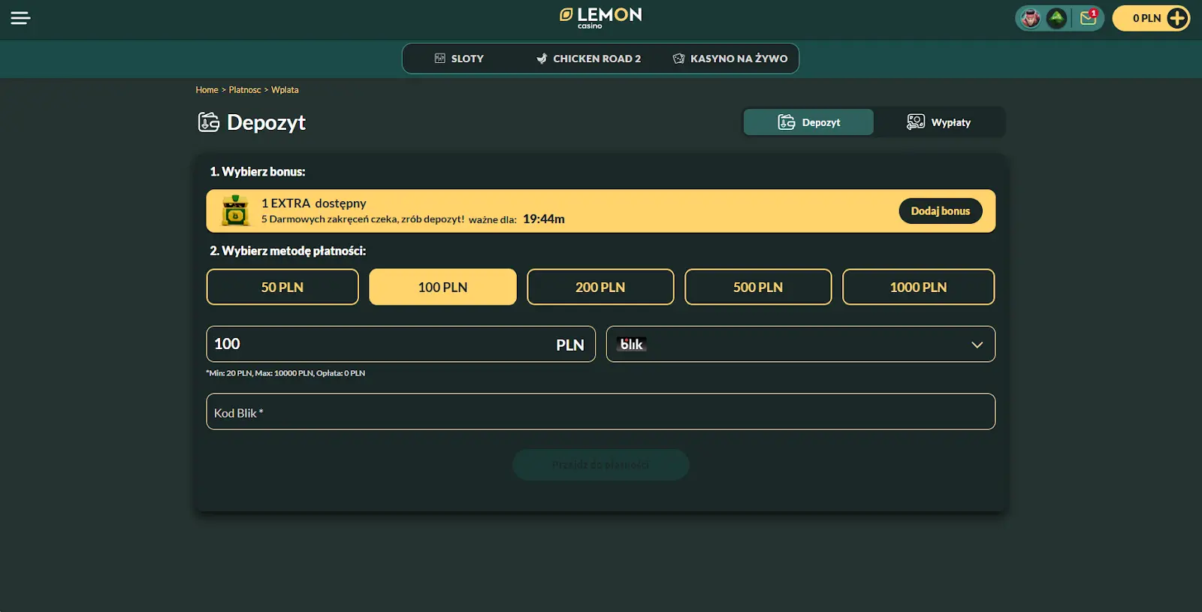Switch to the Wypłaty tab
This screenshot has width=1202, height=612.
click(x=939, y=122)
